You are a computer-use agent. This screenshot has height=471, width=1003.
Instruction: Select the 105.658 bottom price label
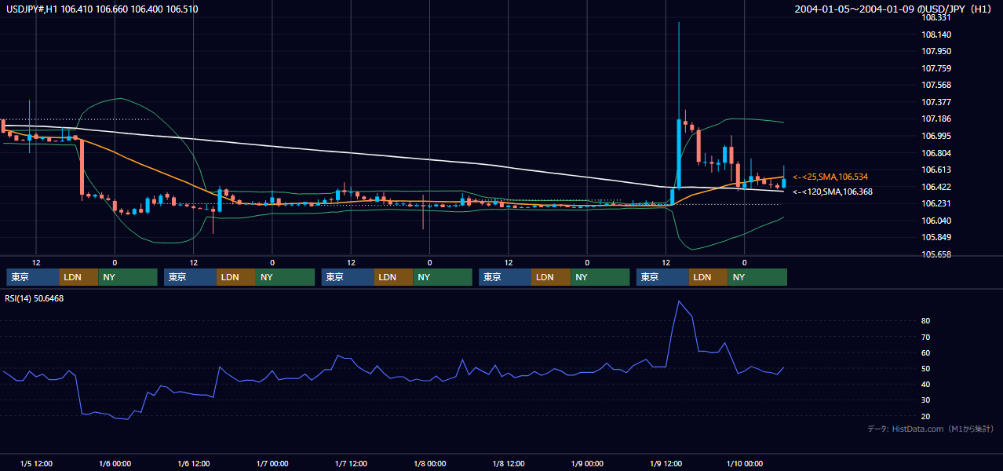936,254
